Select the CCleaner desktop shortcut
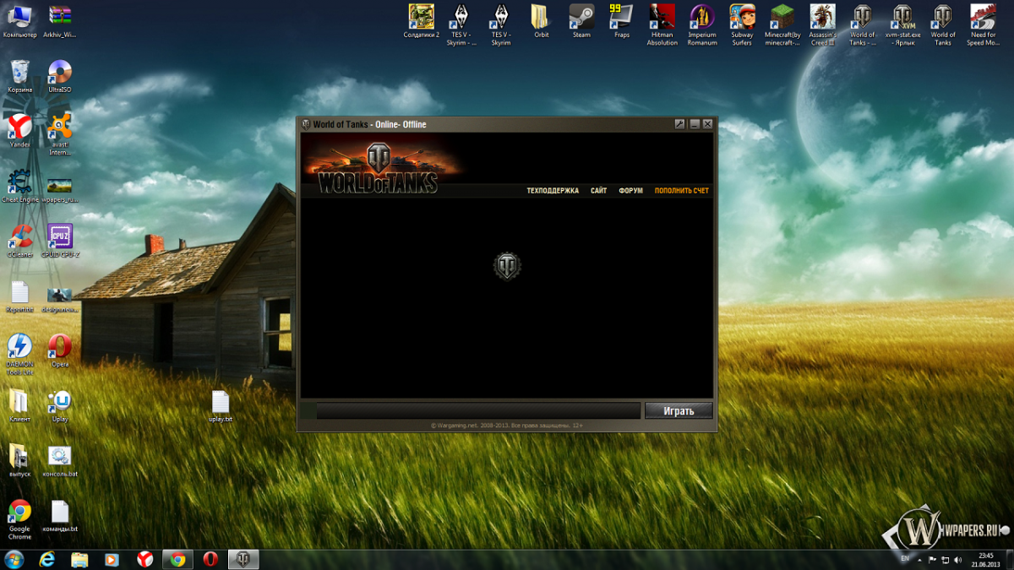1014x570 pixels. [19, 241]
